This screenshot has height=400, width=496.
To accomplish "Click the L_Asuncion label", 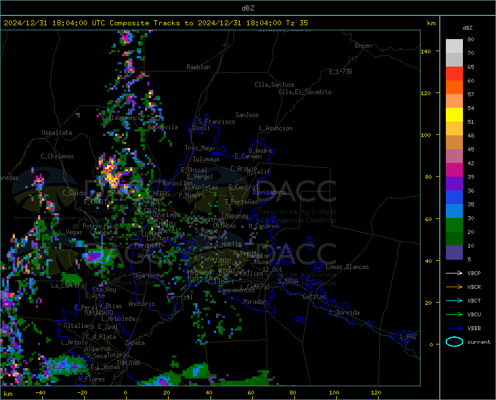I will [x=276, y=128].
